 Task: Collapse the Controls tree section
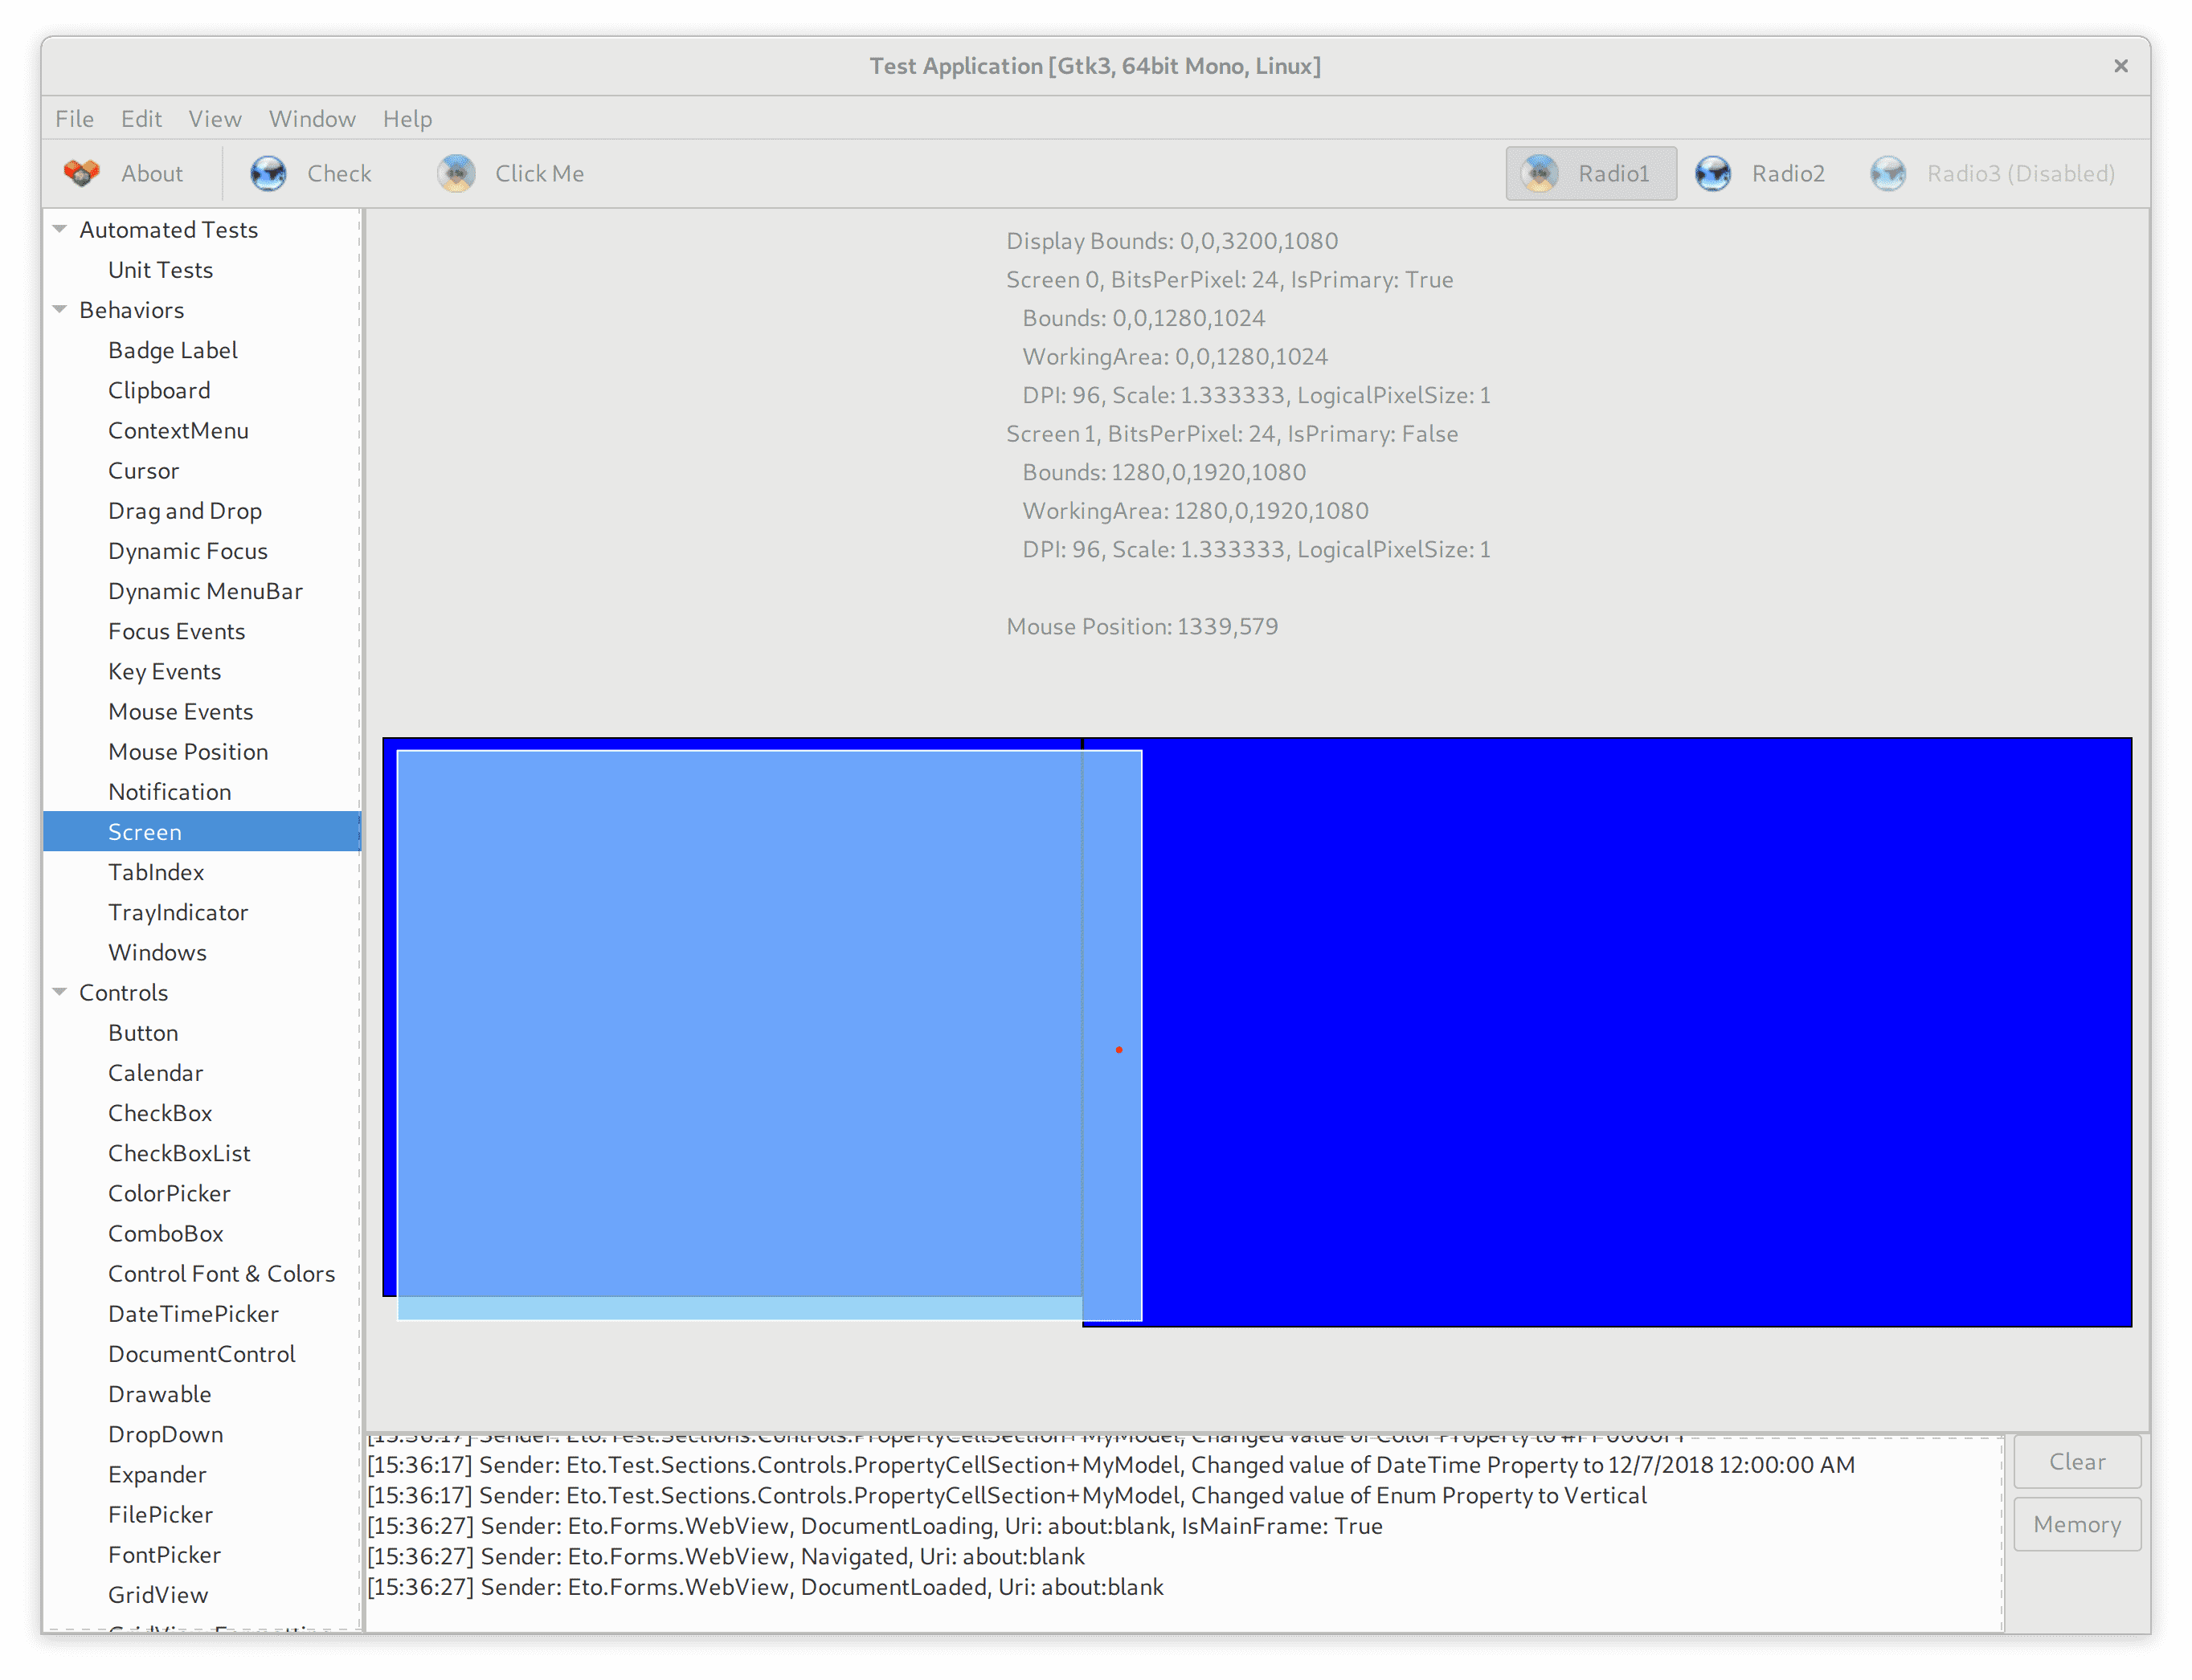[x=60, y=992]
